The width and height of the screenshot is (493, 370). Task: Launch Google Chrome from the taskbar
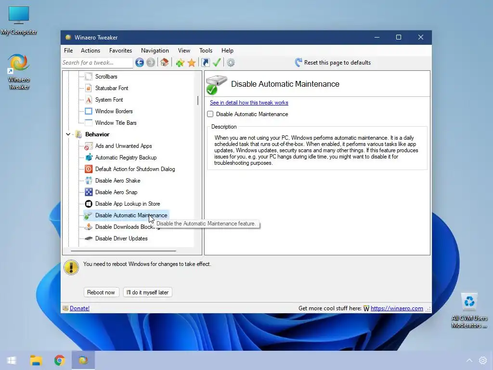point(59,360)
